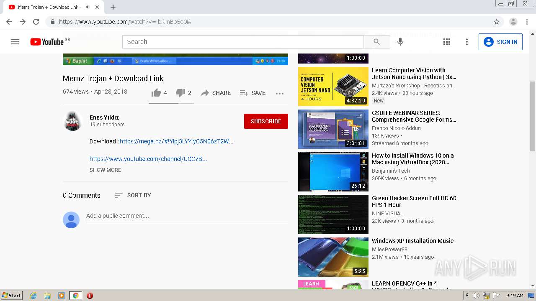Click the page vertical scrollbar thumb

(533, 116)
